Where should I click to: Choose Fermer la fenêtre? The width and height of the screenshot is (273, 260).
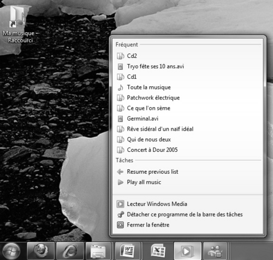(188, 225)
